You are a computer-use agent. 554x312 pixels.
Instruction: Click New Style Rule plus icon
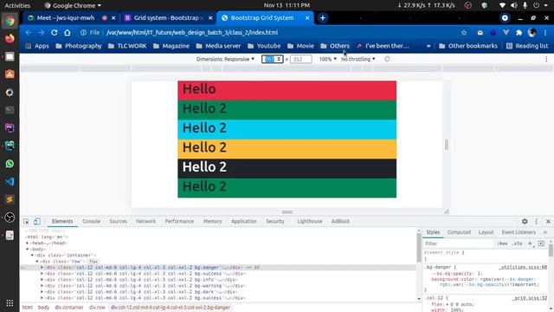point(530,244)
